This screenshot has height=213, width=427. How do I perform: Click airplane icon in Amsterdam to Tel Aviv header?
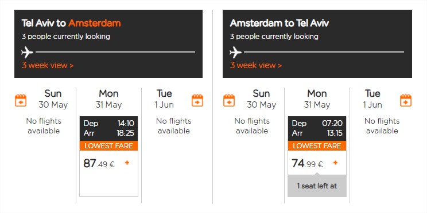click(235, 52)
